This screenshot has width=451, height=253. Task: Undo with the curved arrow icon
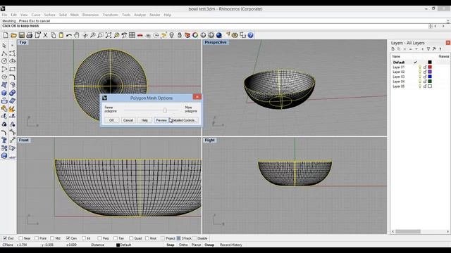click(x=69, y=35)
